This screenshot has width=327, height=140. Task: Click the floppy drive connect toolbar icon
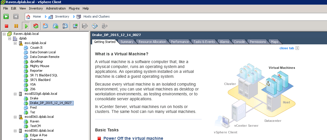coord(85,26)
